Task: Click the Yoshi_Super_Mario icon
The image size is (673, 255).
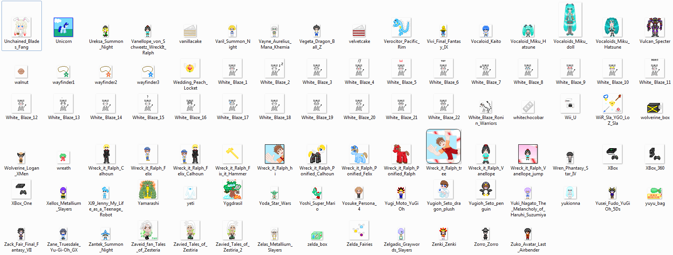Action: (x=317, y=193)
